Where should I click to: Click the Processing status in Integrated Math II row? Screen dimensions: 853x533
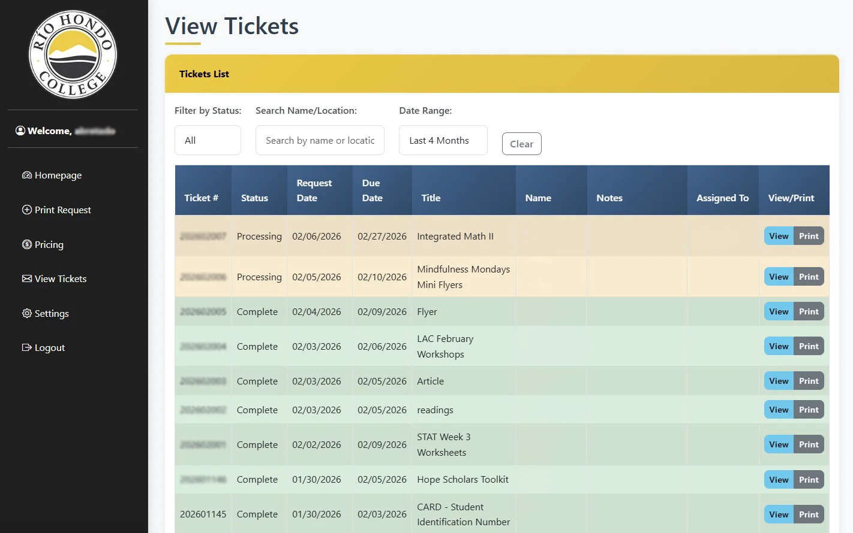tap(259, 236)
